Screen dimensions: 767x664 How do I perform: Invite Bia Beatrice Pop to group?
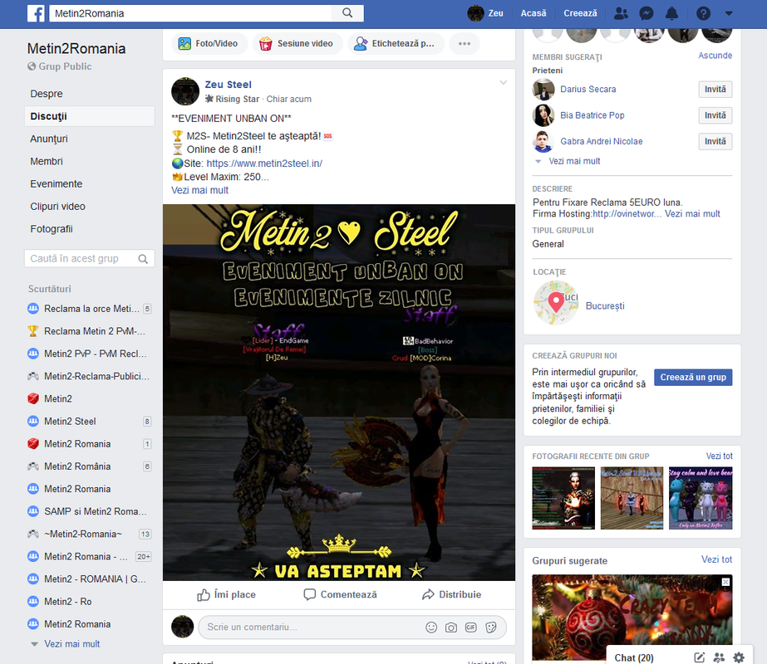715,115
